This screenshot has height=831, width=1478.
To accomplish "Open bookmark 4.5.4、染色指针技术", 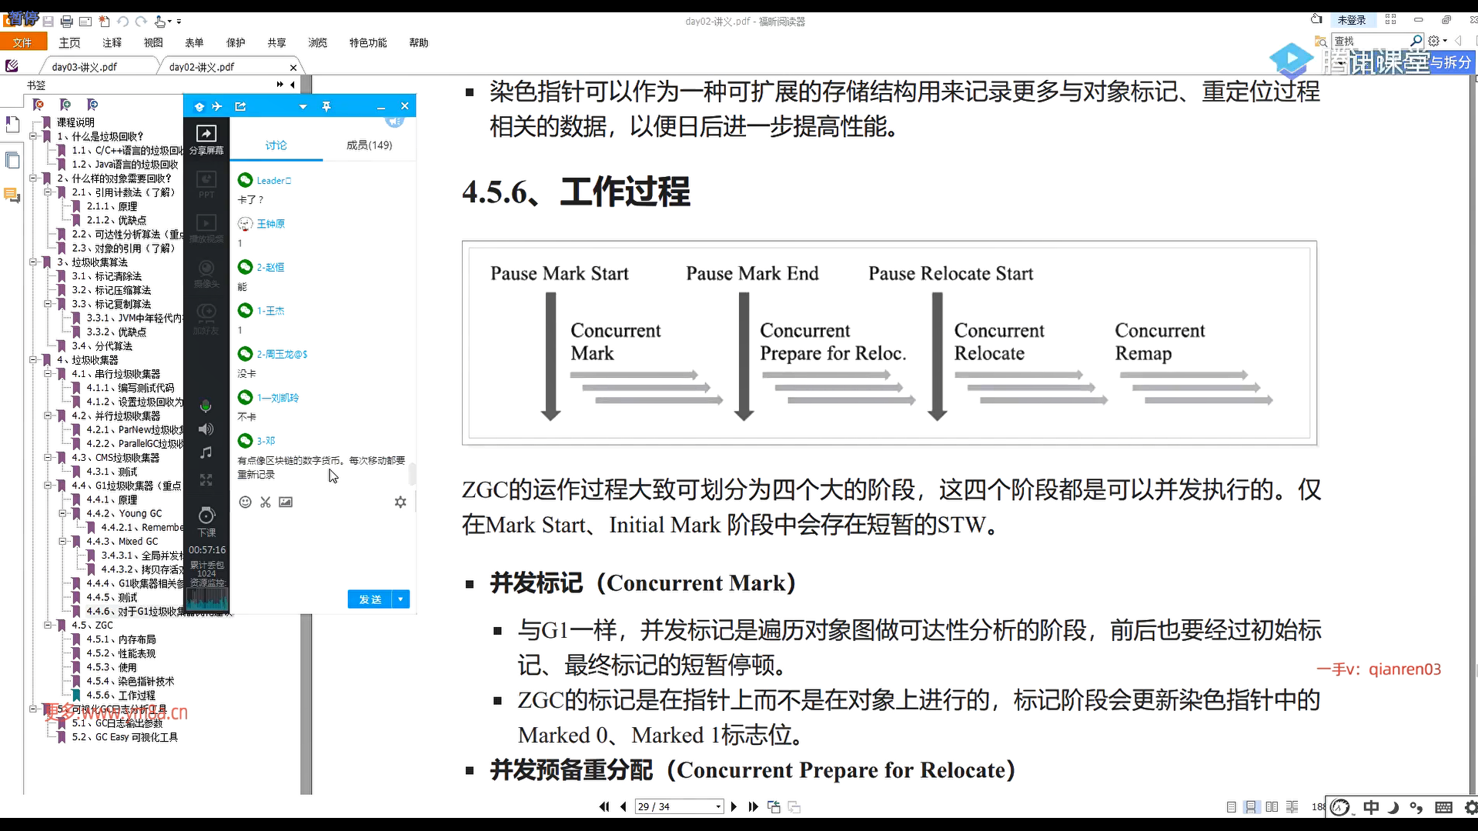I will click(129, 681).
